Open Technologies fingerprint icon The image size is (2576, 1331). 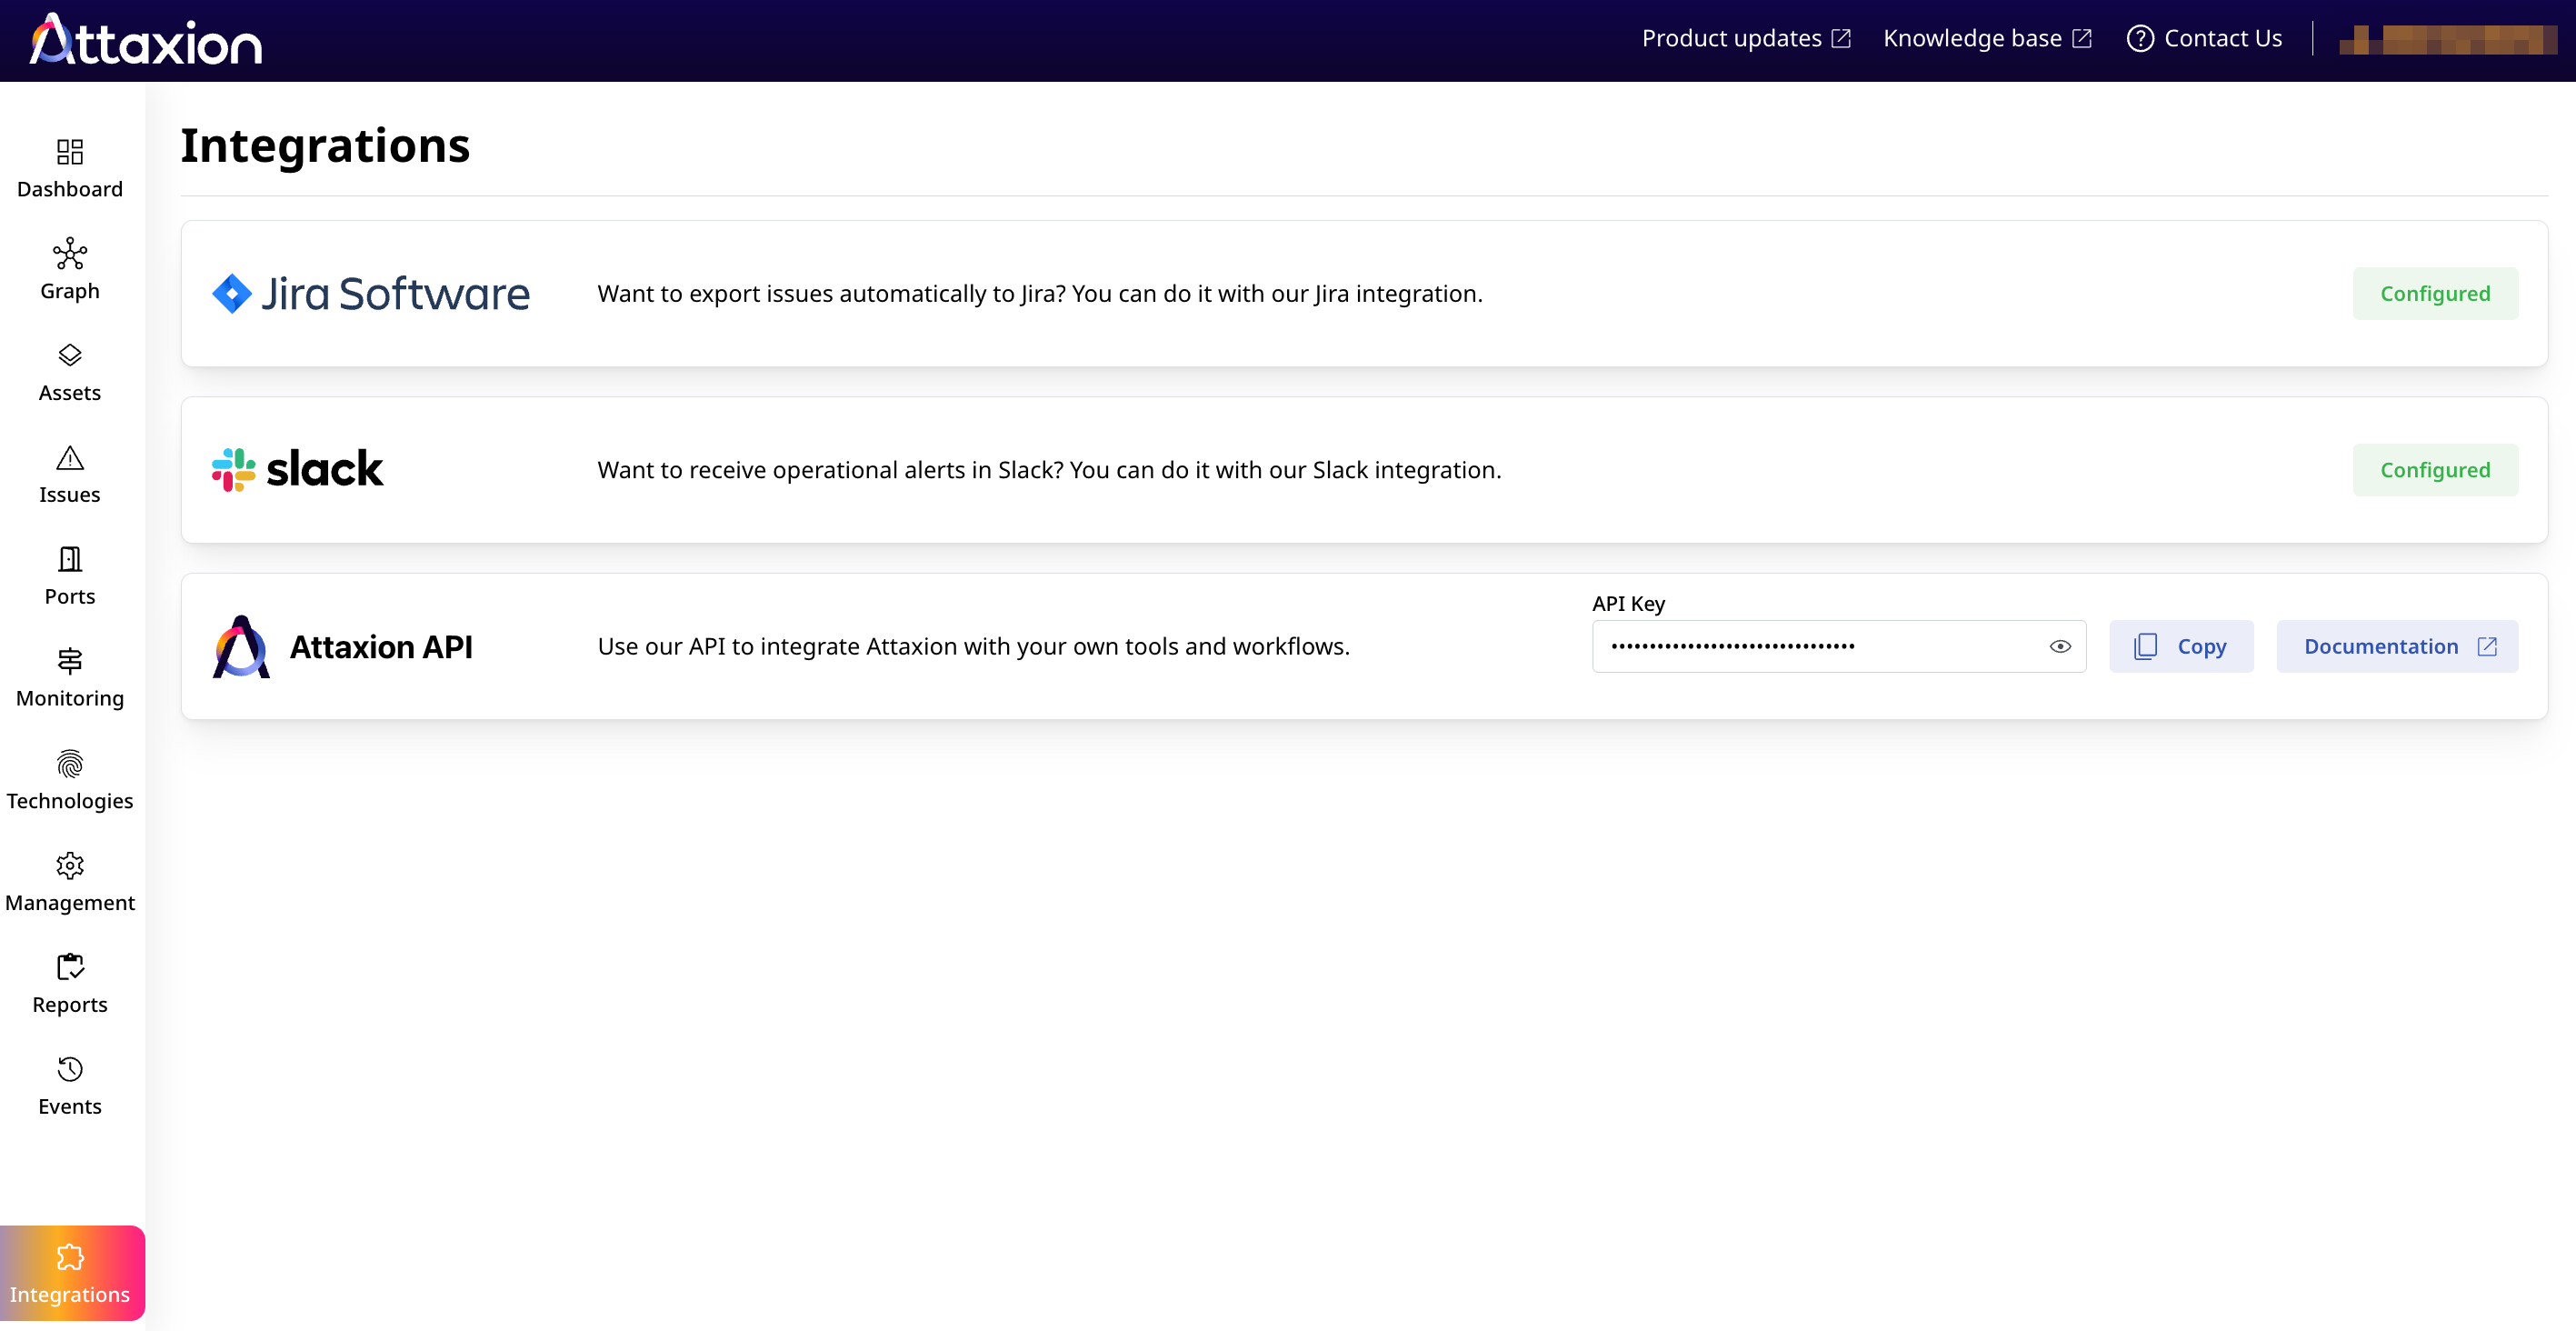[x=70, y=764]
